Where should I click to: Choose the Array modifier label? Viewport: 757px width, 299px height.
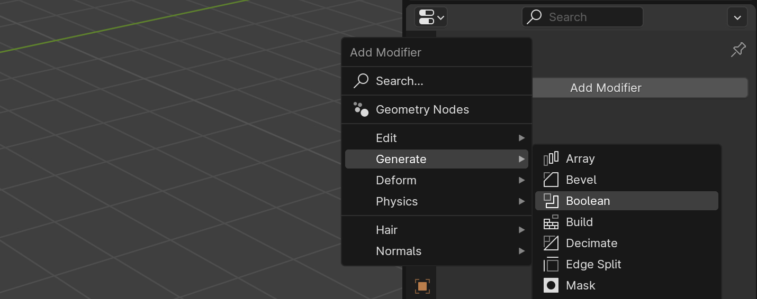pos(580,158)
